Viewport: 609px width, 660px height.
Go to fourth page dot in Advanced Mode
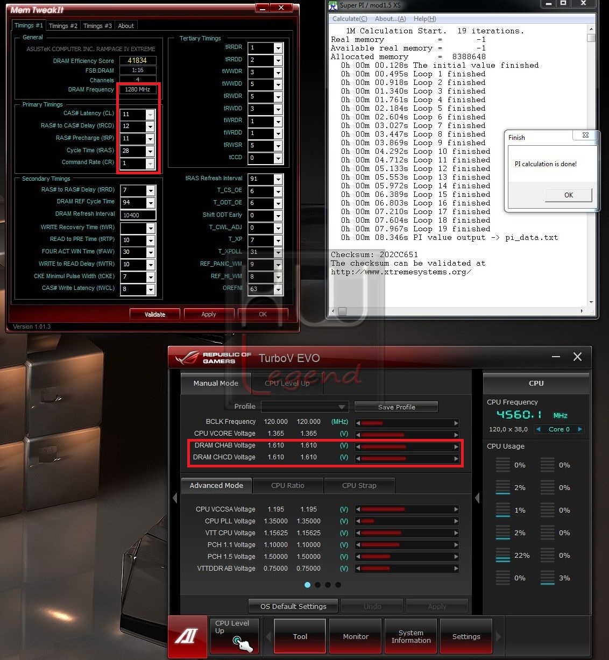click(338, 585)
